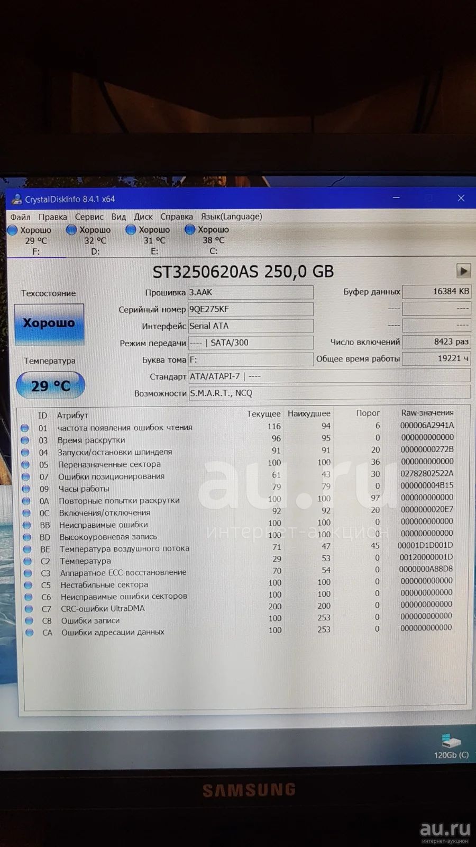Open the Справка menu
Image resolution: width=476 pixels, height=847 pixels.
pos(176,217)
